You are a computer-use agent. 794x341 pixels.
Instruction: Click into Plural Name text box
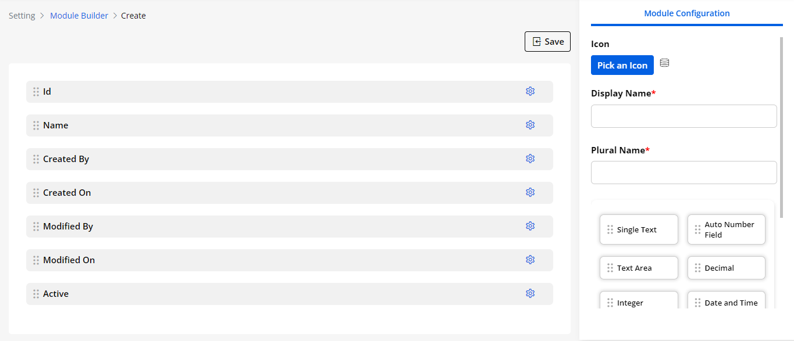tap(683, 173)
